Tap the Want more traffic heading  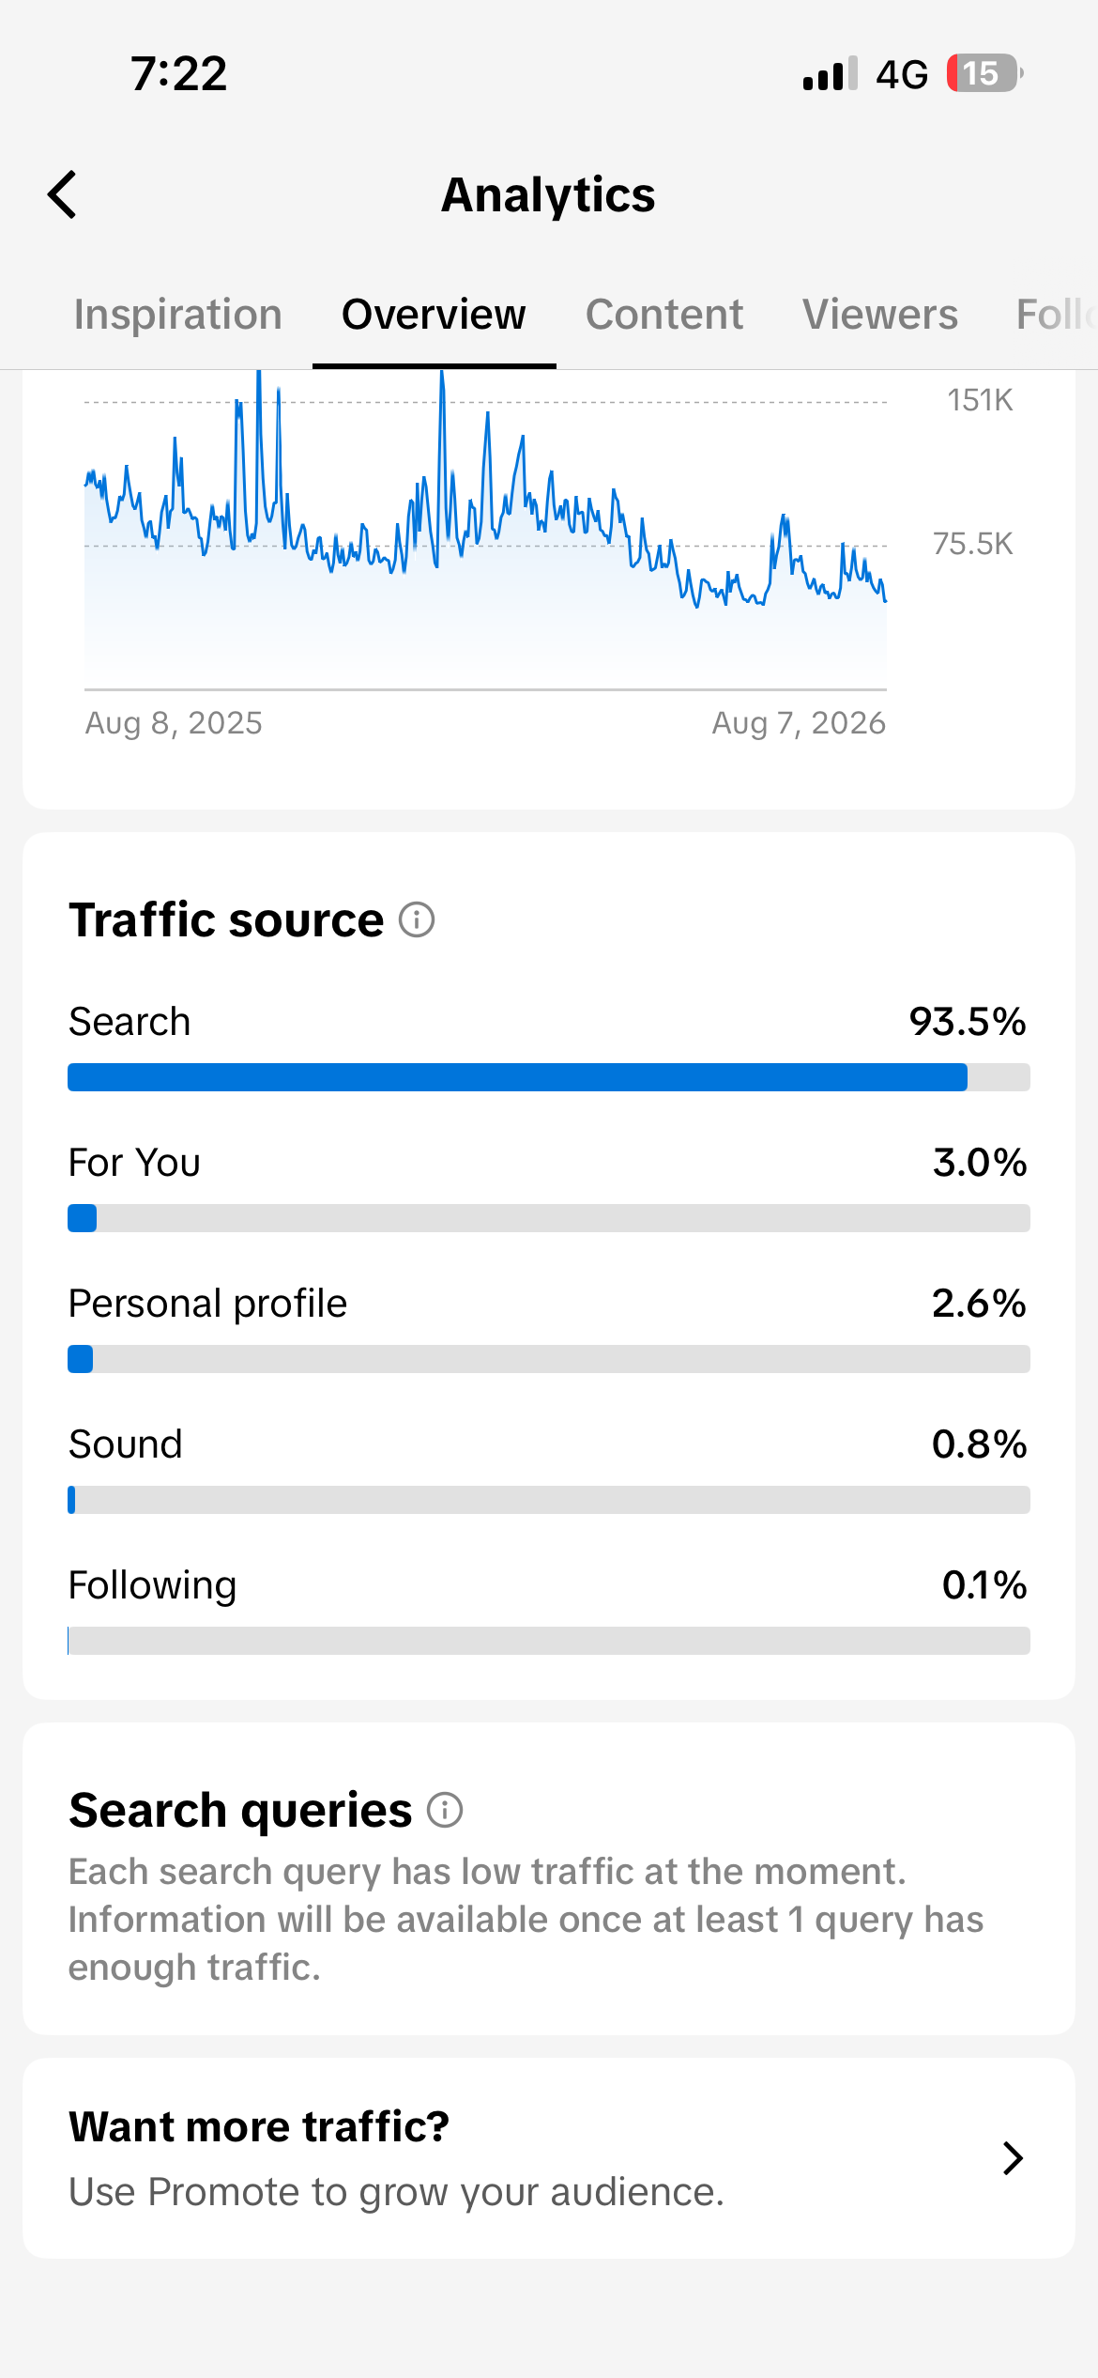(x=259, y=2126)
